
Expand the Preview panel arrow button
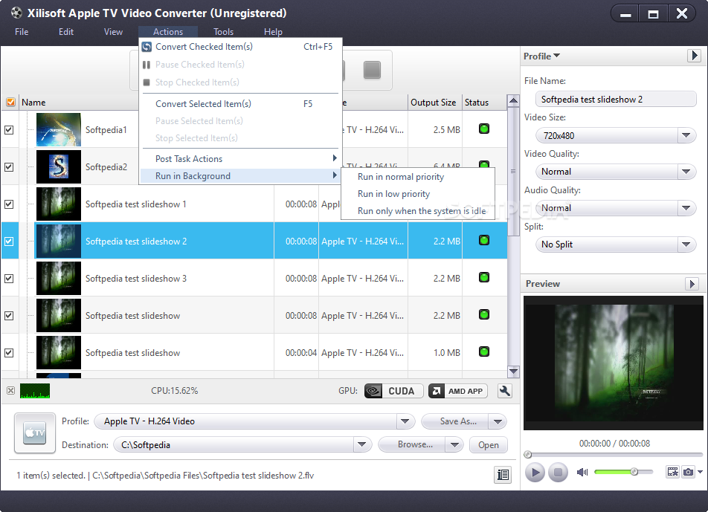pyautogui.click(x=692, y=284)
